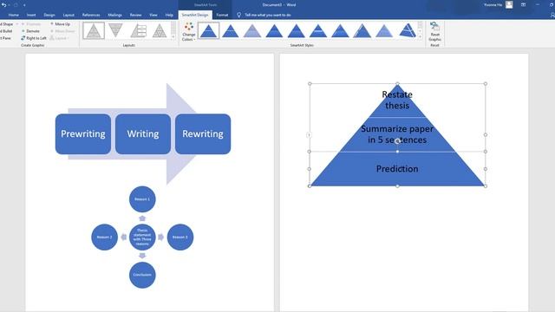Select the ninth SmartArt style, light powder look
Image resolution: width=555 pixels, height=312 pixels.
coord(384,31)
